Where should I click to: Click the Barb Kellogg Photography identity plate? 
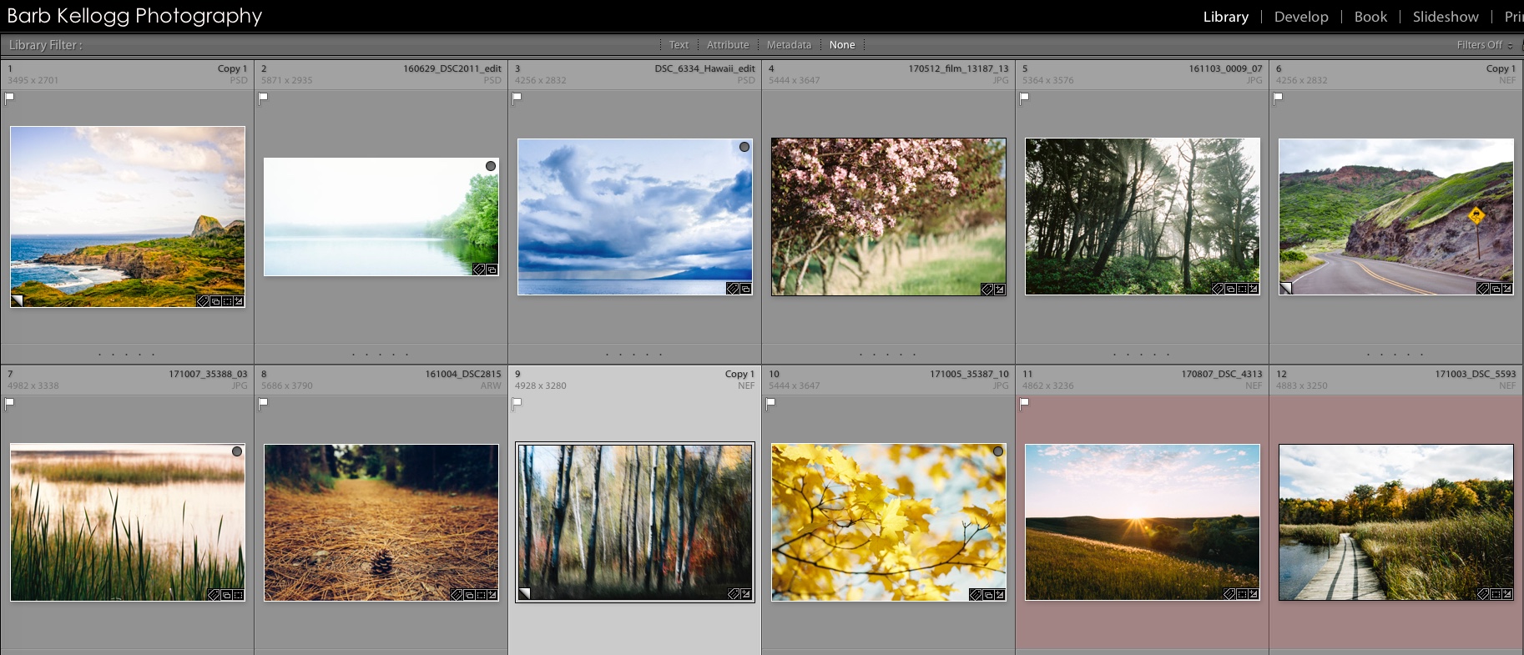click(134, 16)
